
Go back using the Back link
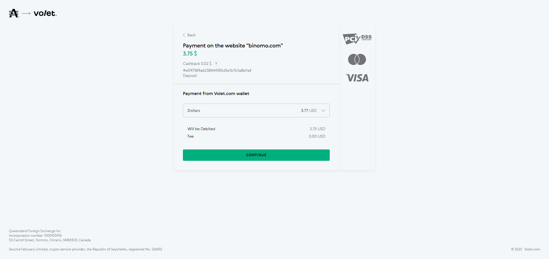tap(191, 35)
